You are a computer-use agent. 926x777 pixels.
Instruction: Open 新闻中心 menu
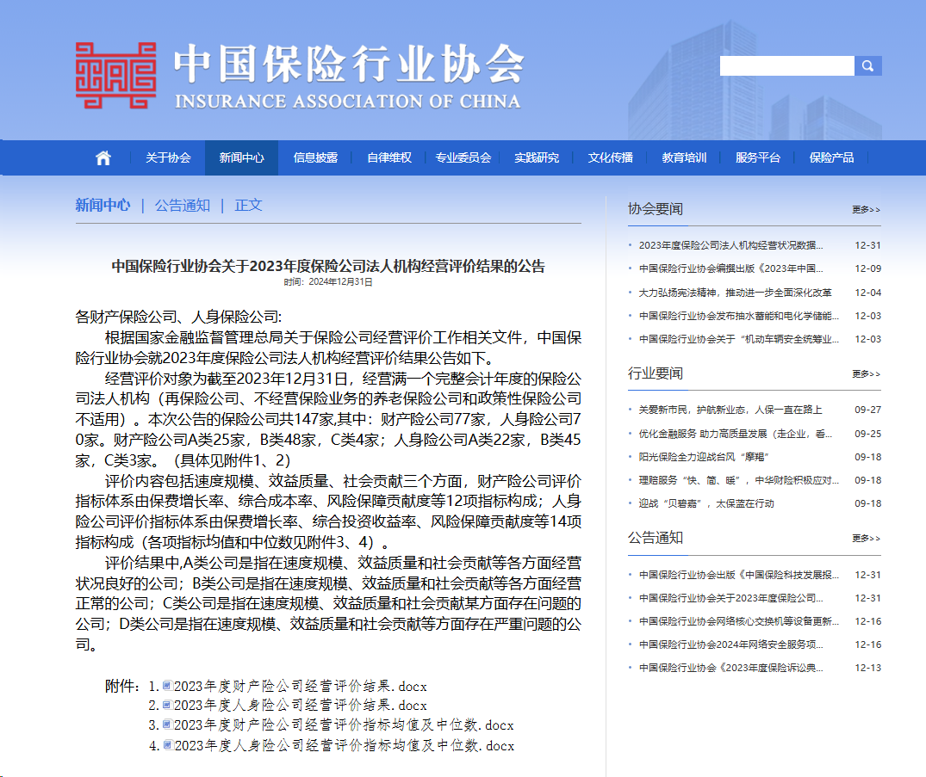241,158
